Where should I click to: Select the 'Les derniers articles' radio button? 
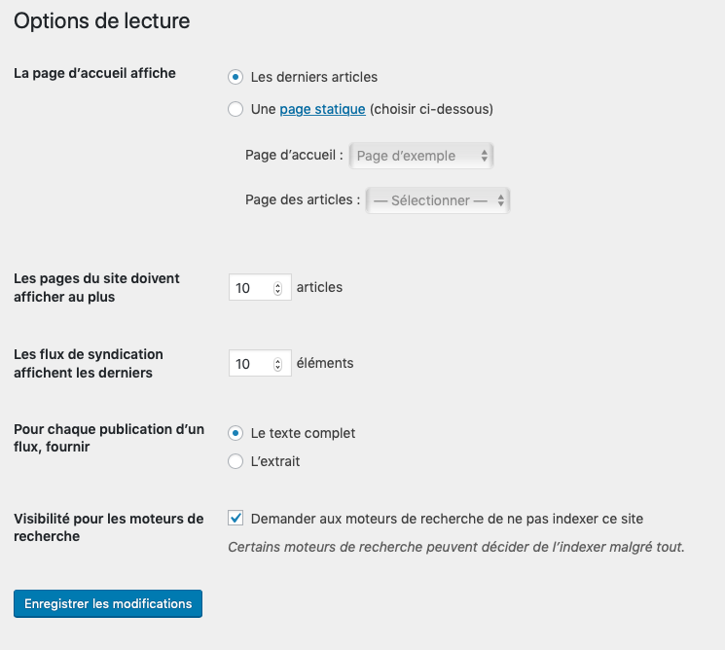(x=236, y=77)
